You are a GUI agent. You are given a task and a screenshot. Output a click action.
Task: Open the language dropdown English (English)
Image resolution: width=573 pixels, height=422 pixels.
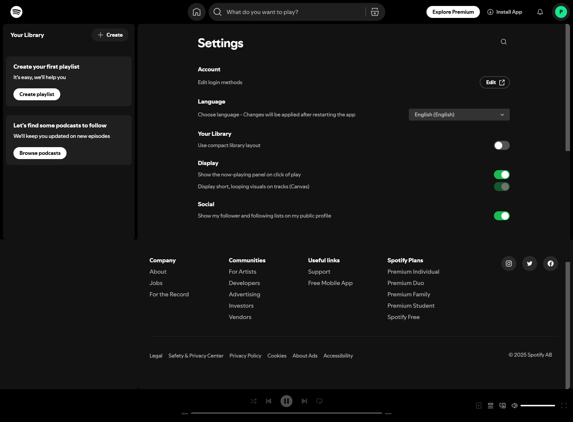pyautogui.click(x=459, y=115)
